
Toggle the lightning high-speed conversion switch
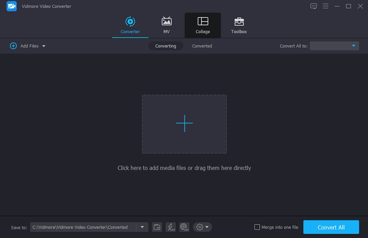[171, 227]
